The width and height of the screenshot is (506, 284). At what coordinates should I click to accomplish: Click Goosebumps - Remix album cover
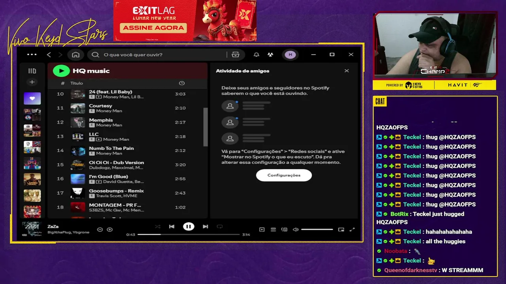[x=78, y=193]
